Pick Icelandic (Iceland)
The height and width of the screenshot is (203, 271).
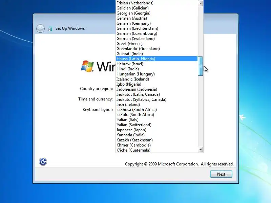pos(157,79)
